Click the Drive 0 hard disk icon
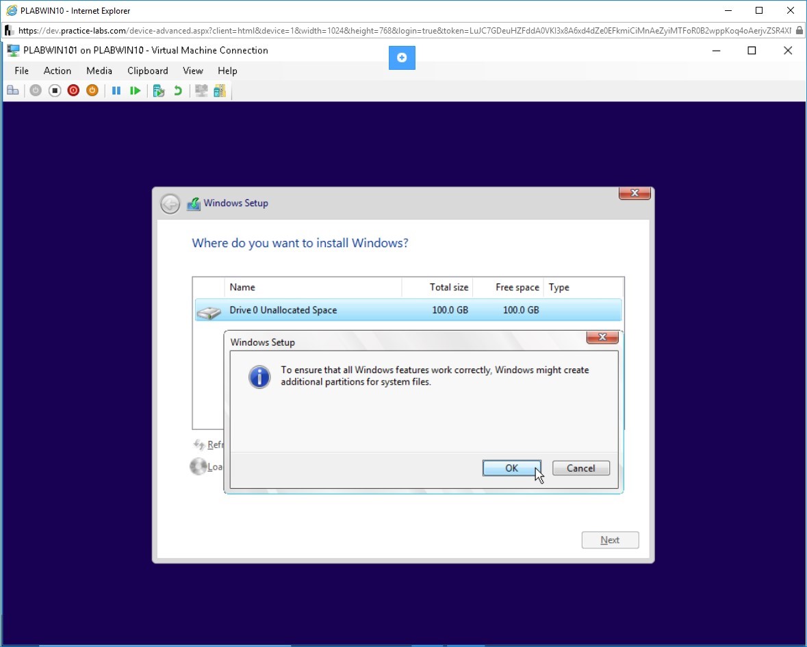Screen dimensions: 807x647 click(x=209, y=312)
